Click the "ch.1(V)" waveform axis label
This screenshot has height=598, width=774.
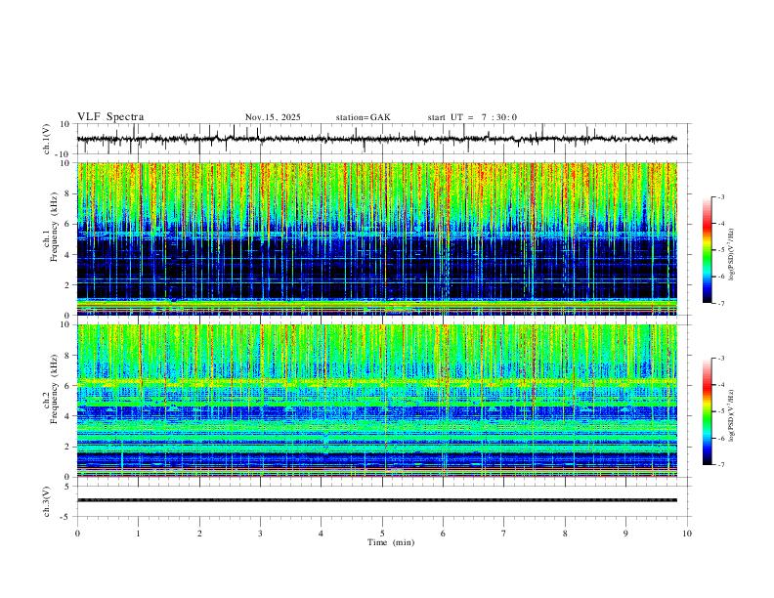47,139
